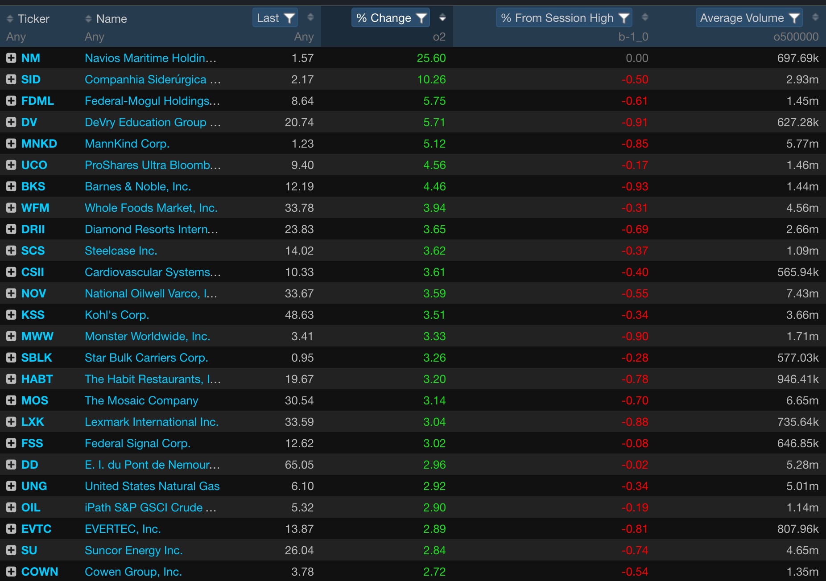
Task: Open the % Change filter button
Action: 391,18
